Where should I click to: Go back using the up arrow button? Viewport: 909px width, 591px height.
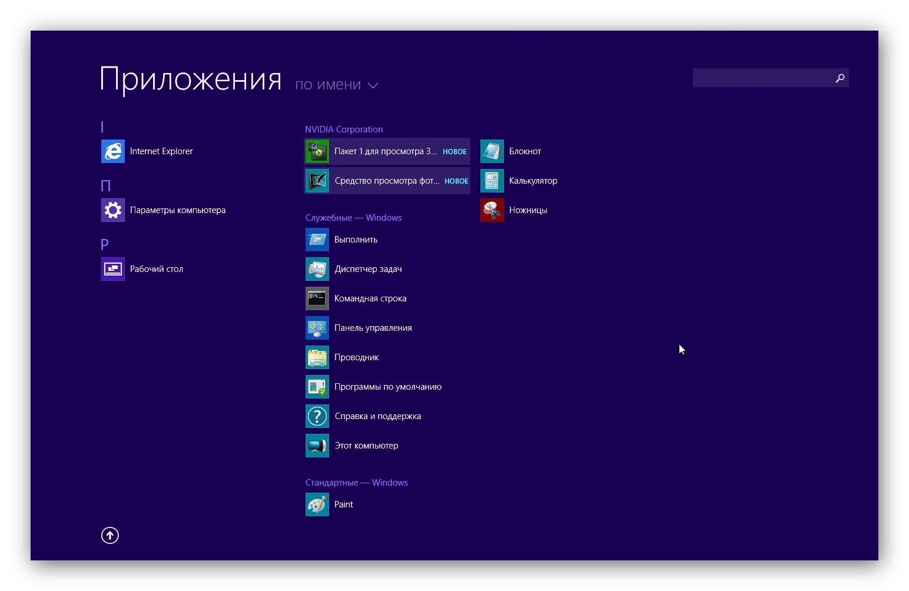tap(110, 535)
